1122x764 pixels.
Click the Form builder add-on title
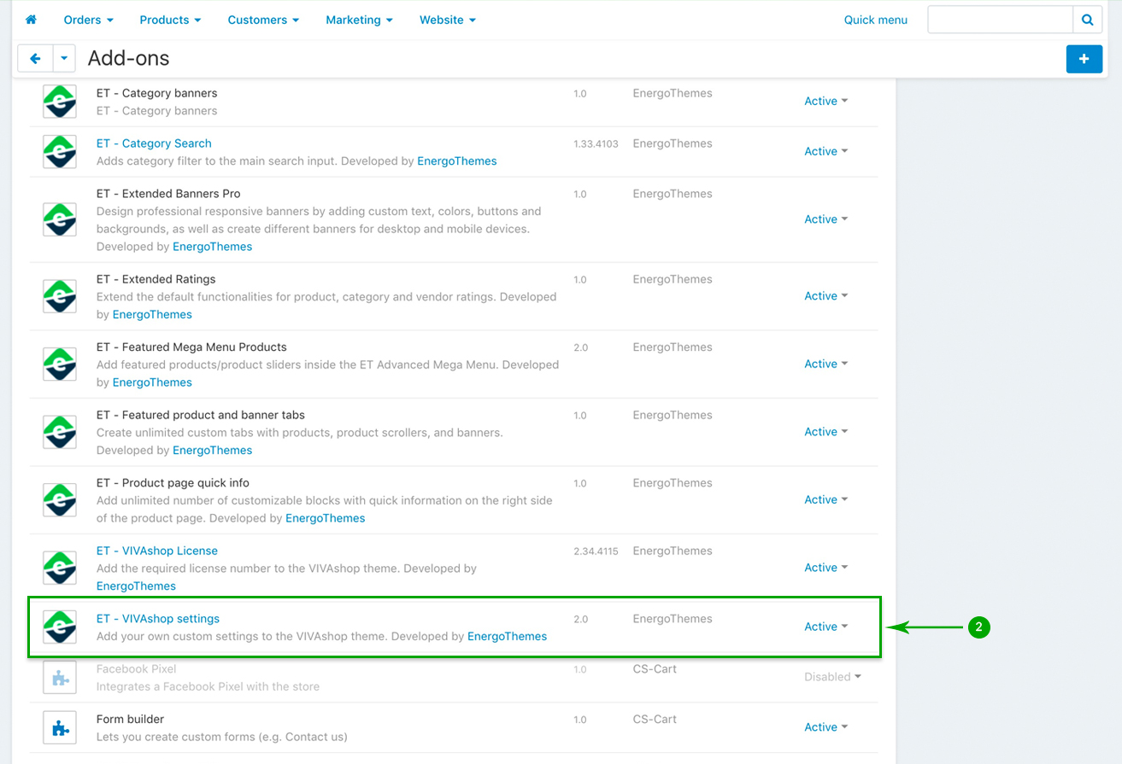131,720
